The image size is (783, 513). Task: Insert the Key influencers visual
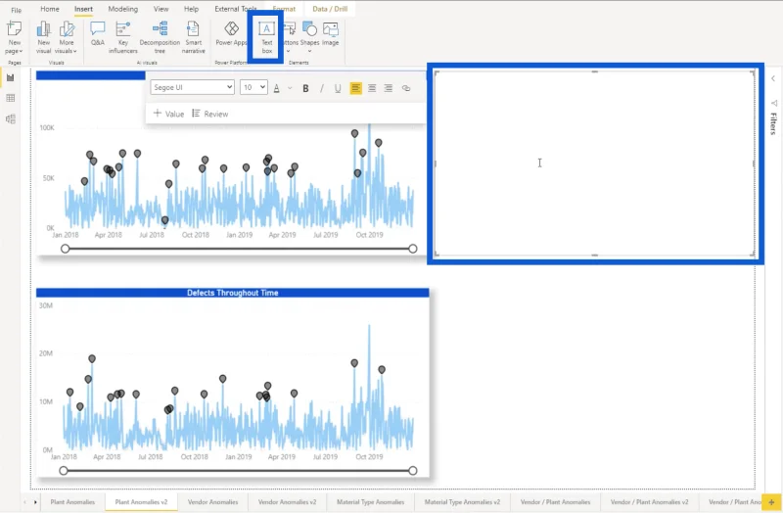point(123,37)
